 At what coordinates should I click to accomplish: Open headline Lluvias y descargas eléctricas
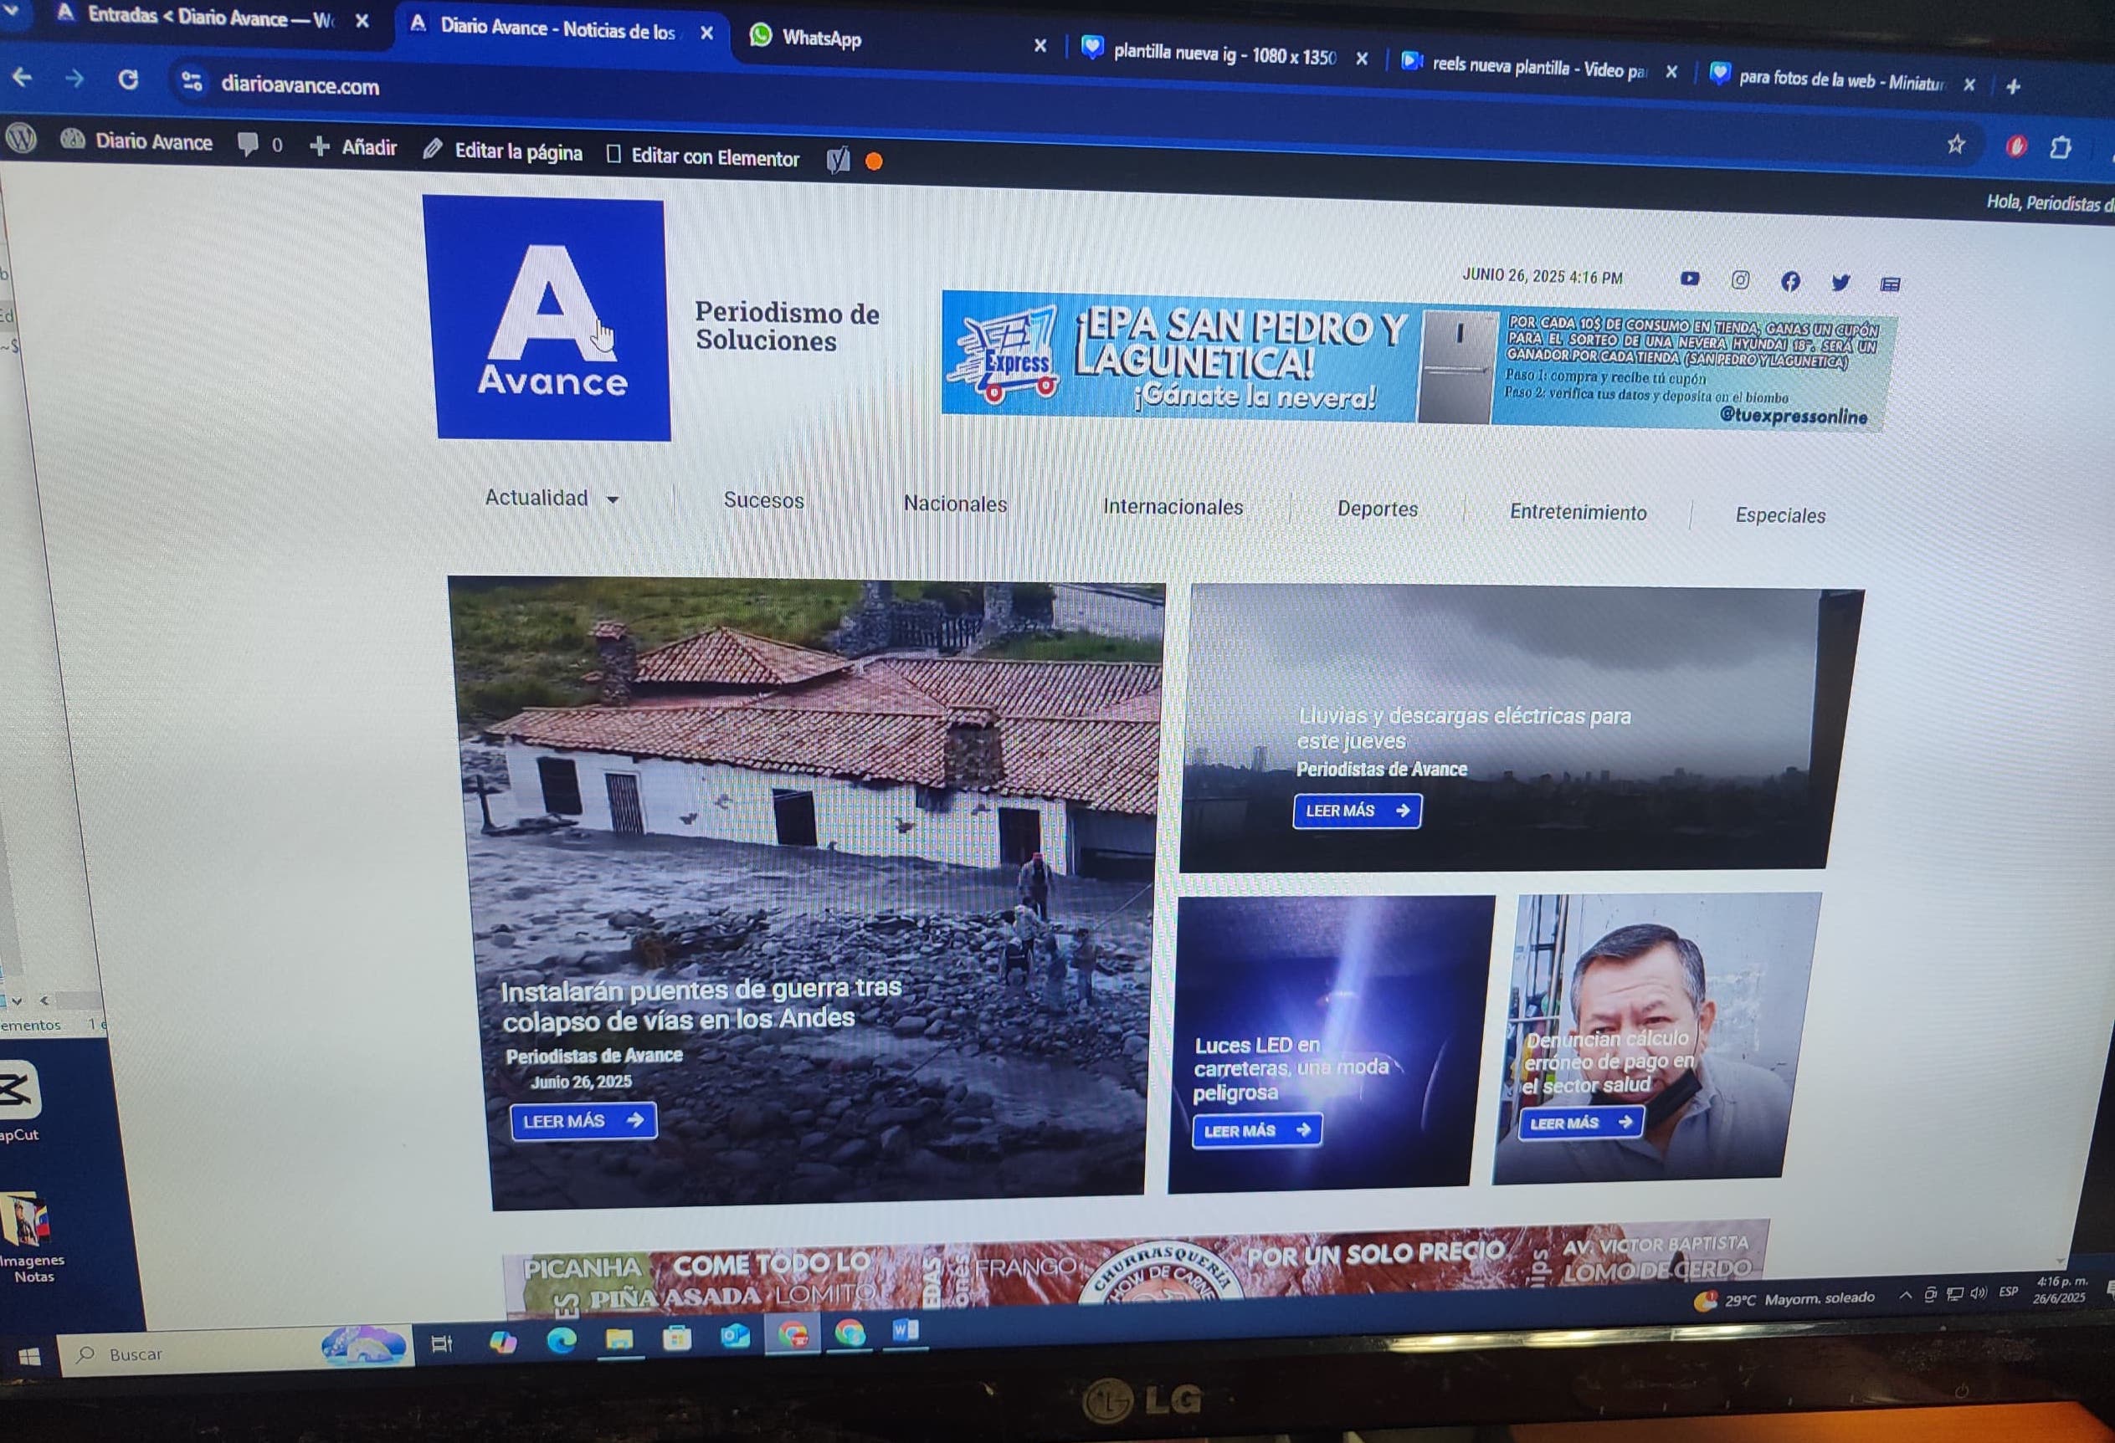pyautogui.click(x=1463, y=727)
